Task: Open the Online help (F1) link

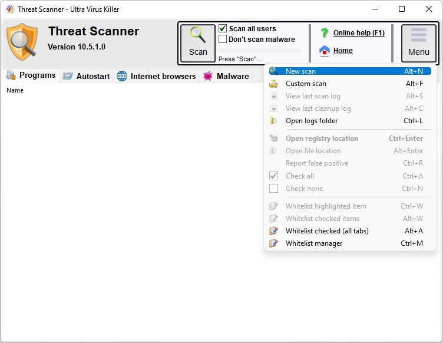Action: [359, 33]
